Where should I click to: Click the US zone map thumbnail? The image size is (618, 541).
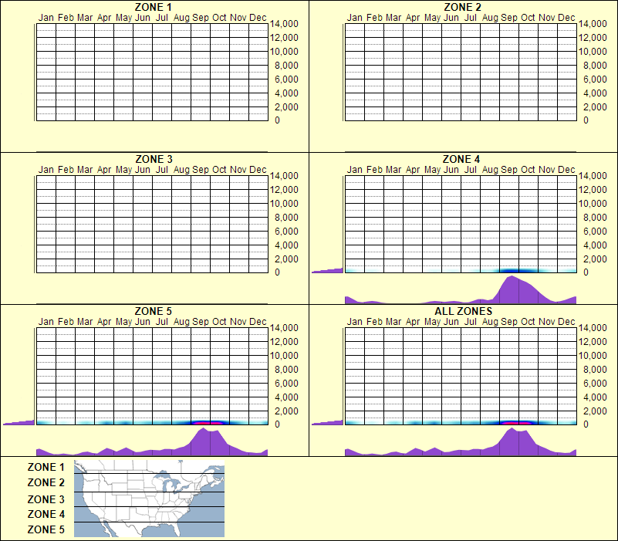(x=149, y=499)
